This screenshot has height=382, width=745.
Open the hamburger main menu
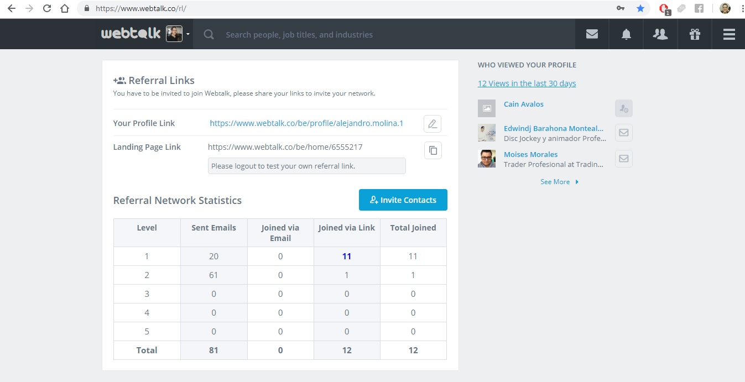(x=729, y=34)
